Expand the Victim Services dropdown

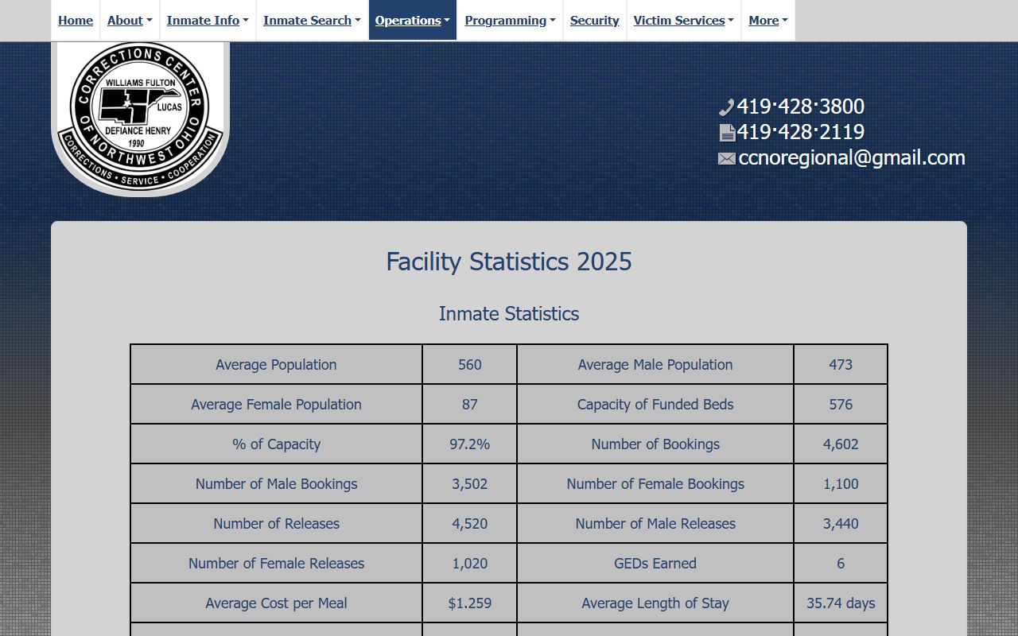(684, 20)
